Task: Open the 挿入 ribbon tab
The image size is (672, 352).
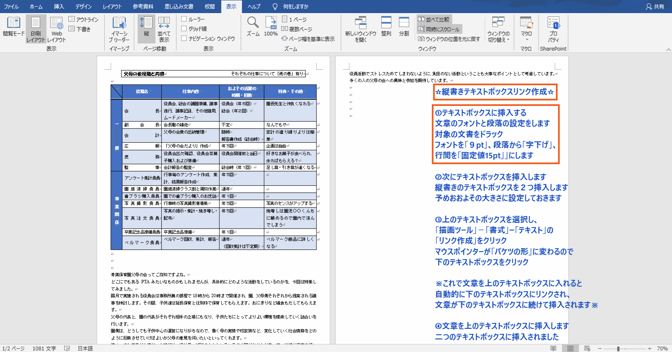Action: (59, 6)
